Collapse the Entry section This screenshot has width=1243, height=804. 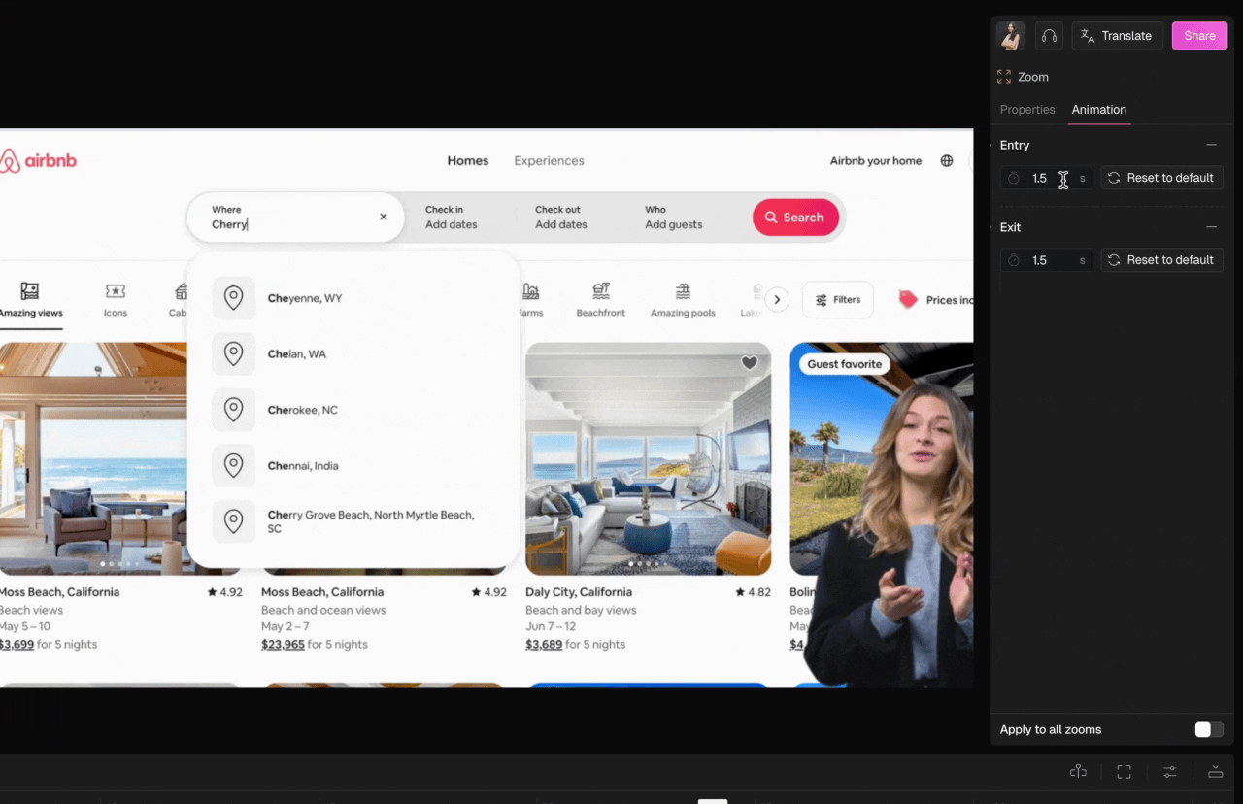pos(1211,145)
